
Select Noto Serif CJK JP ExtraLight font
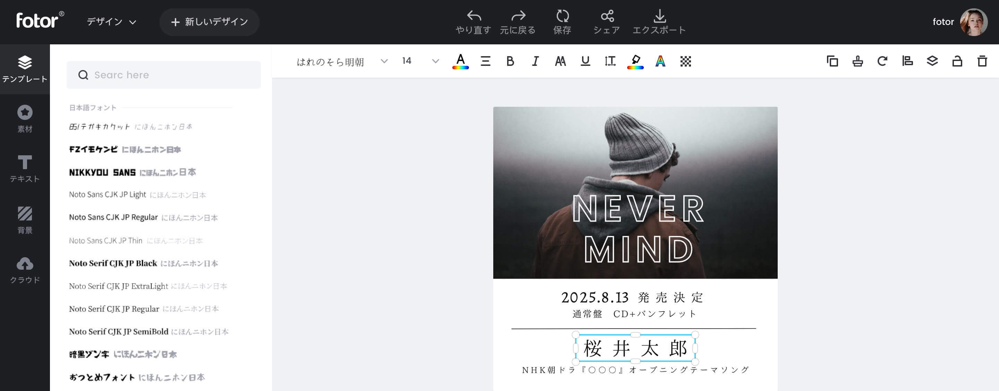coord(148,286)
